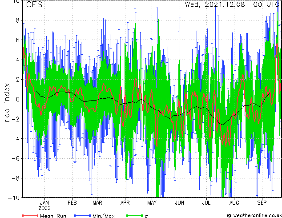Click the y-axis label '-10'

pos(13,198)
